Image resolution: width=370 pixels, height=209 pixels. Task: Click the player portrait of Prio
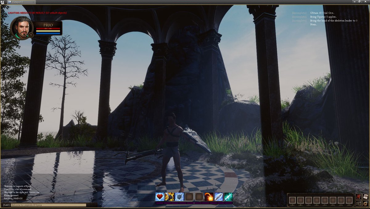[22, 28]
